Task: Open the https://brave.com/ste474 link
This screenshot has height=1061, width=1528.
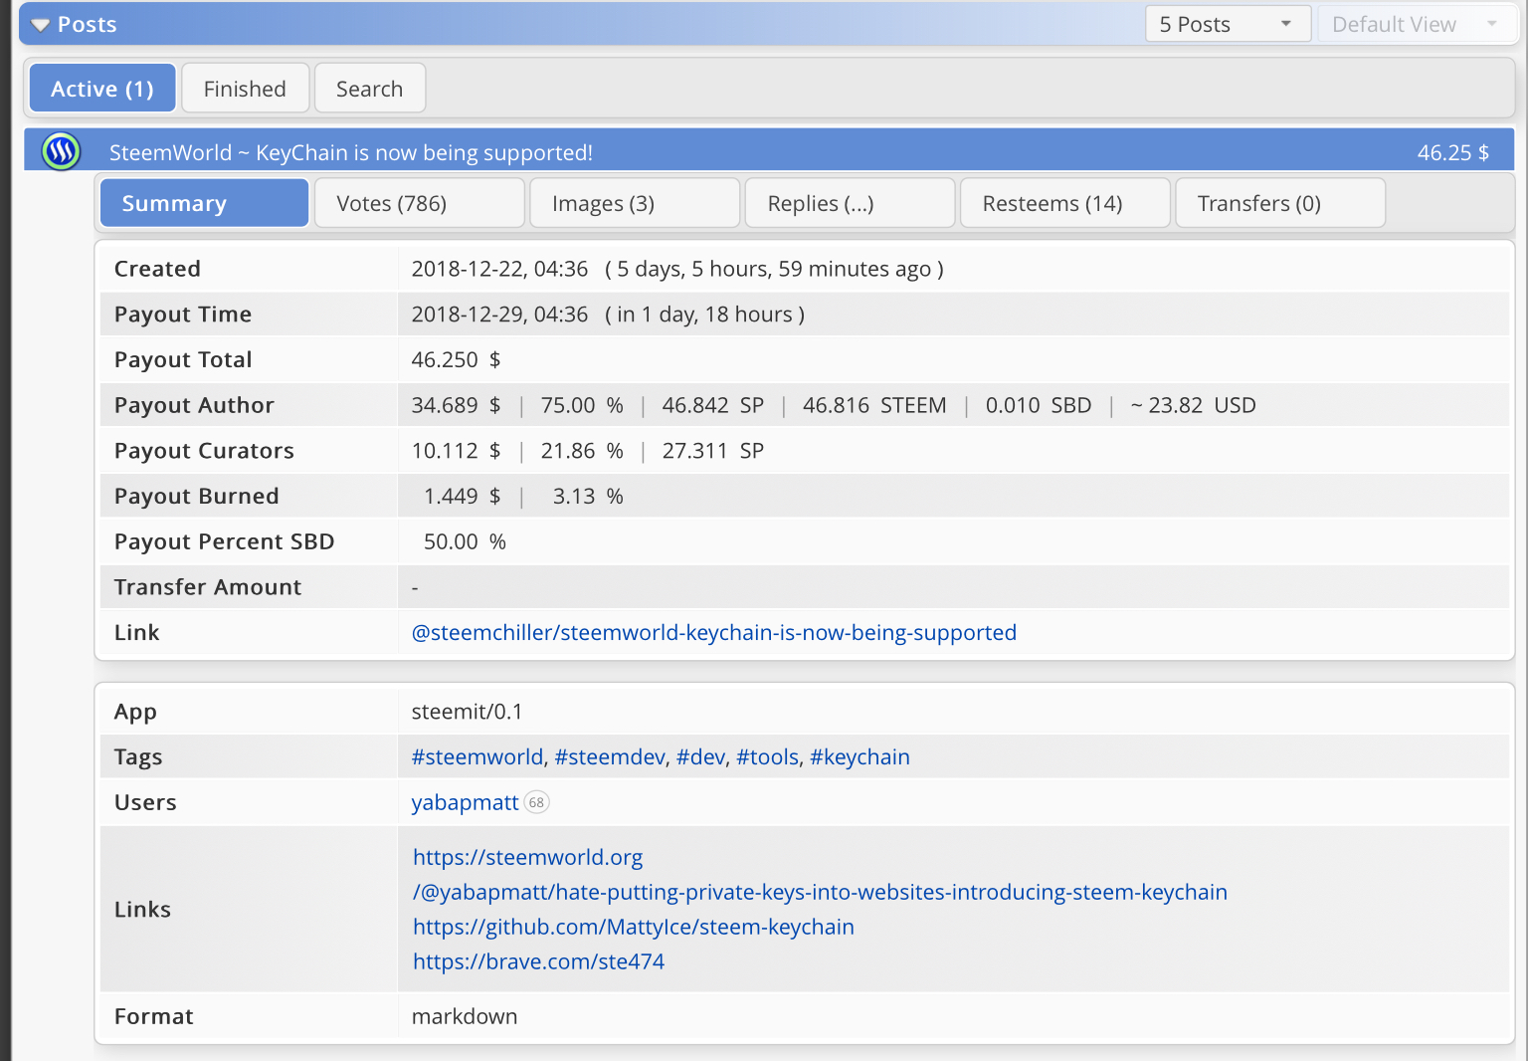Action: pos(539,961)
